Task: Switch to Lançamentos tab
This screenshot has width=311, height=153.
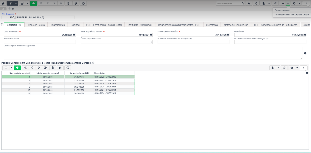Action: tap(58, 25)
